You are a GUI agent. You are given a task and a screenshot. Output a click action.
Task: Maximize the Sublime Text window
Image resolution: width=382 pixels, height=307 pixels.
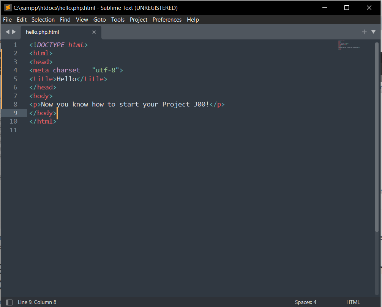pos(347,8)
